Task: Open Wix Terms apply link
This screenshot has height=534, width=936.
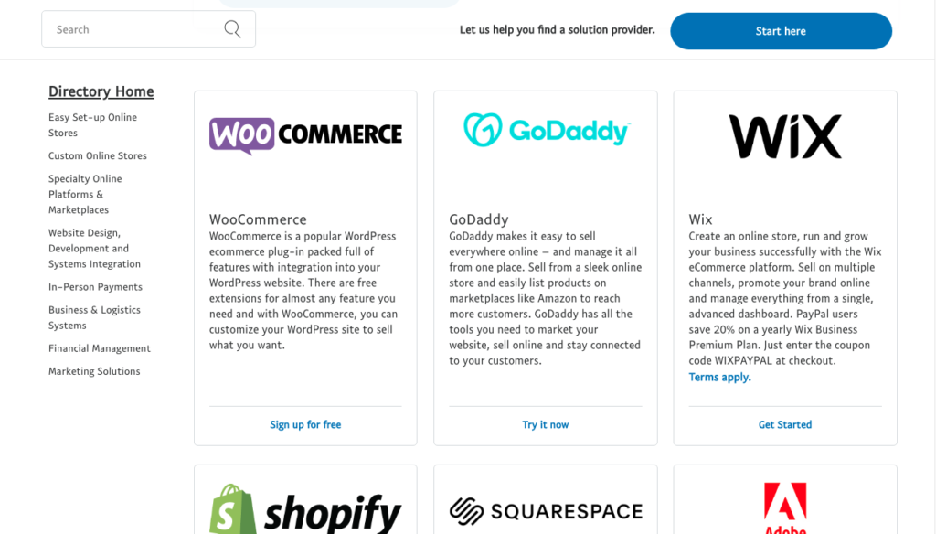Action: pos(720,377)
